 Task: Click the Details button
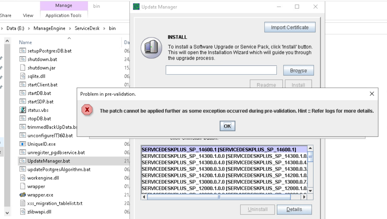[294, 209]
